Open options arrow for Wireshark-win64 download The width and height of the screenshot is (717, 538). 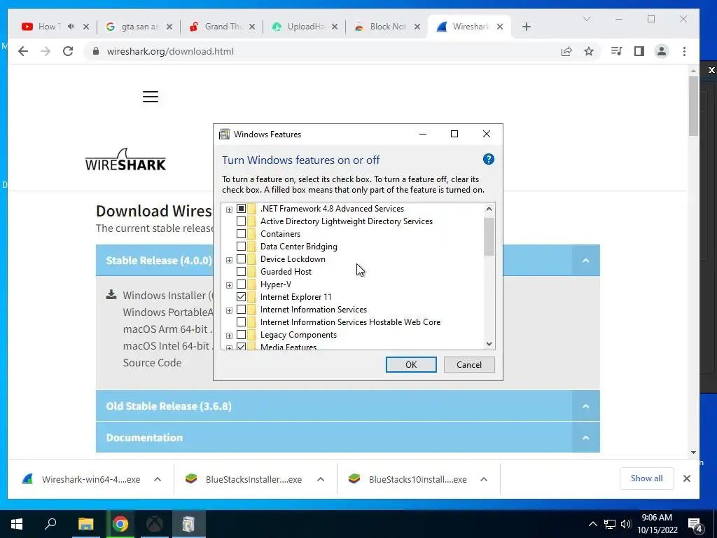[x=158, y=479]
